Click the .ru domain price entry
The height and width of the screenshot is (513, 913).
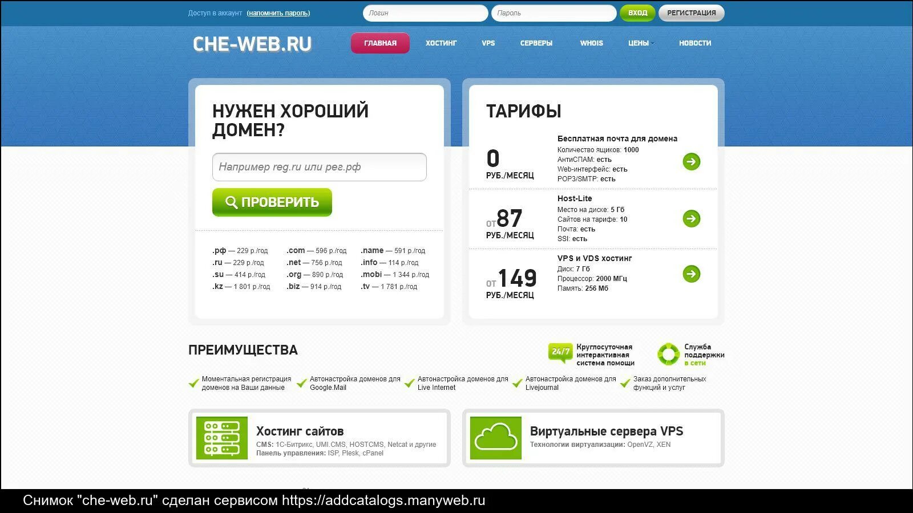coord(238,263)
